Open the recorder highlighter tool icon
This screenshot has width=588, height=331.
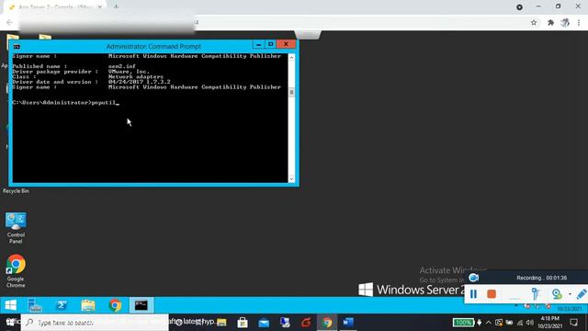(536, 294)
